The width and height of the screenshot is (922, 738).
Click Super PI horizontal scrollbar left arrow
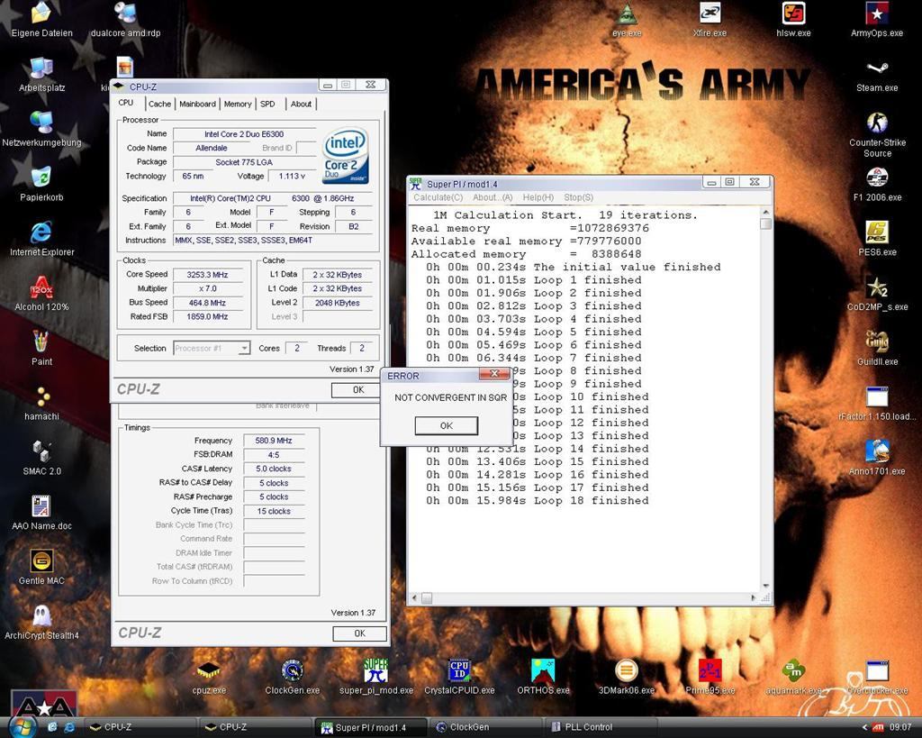pyautogui.click(x=414, y=598)
